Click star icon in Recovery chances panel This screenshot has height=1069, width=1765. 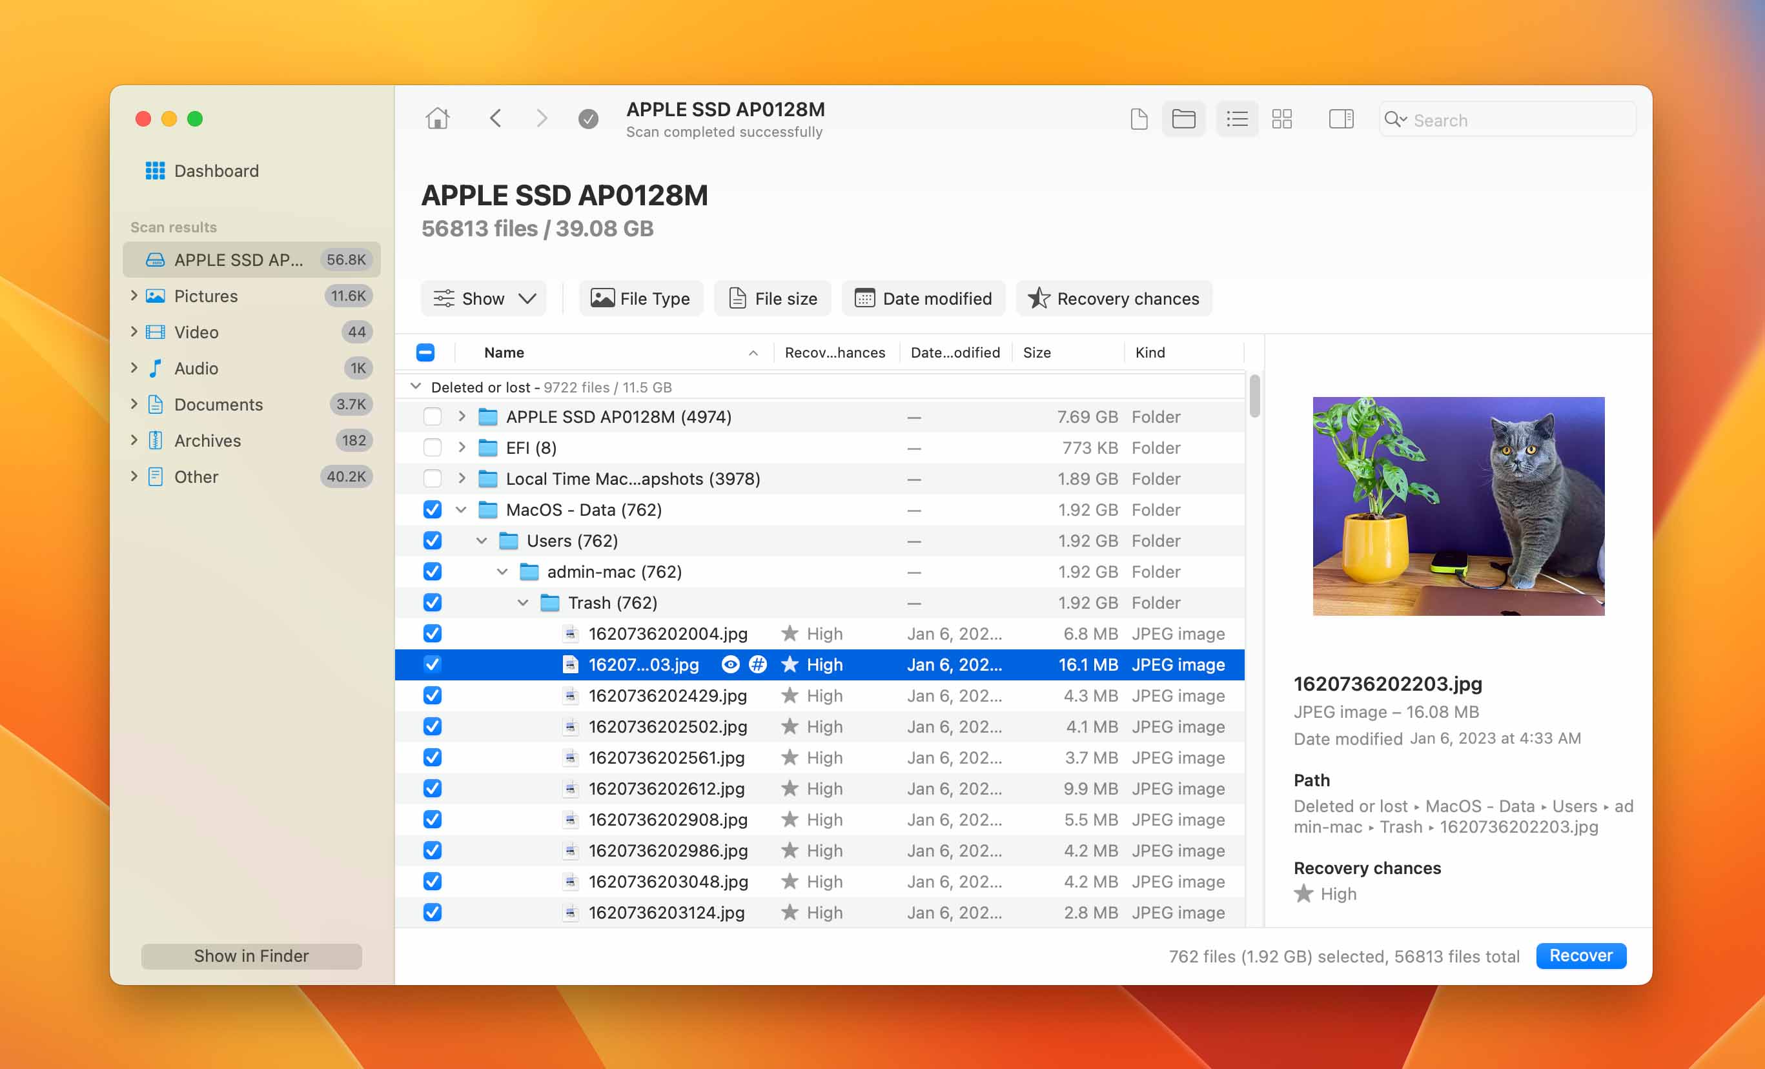point(1303,894)
